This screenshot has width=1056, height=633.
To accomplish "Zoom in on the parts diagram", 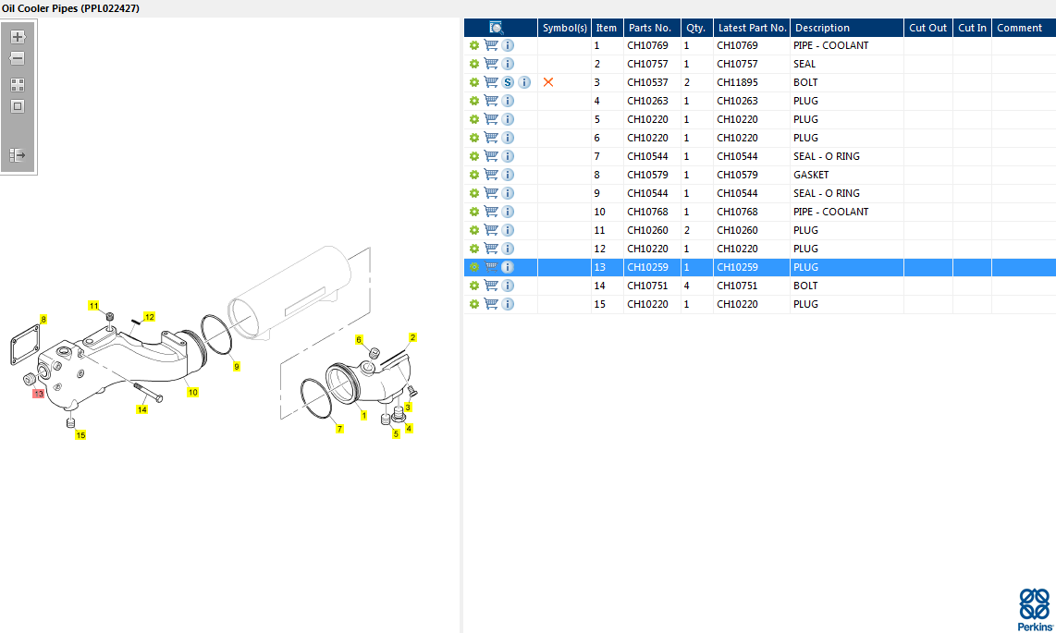I will click(18, 37).
